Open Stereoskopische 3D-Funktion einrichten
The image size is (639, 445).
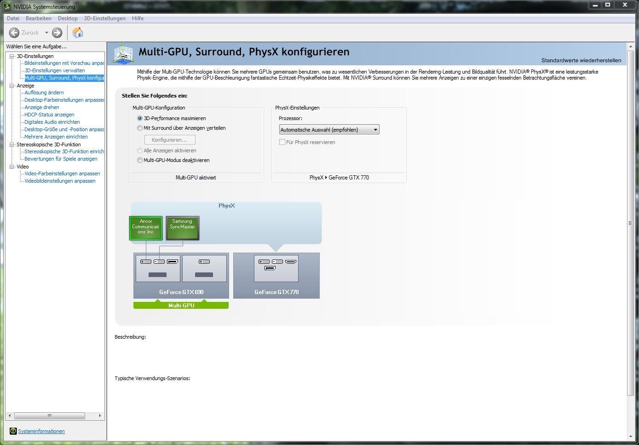[64, 151]
